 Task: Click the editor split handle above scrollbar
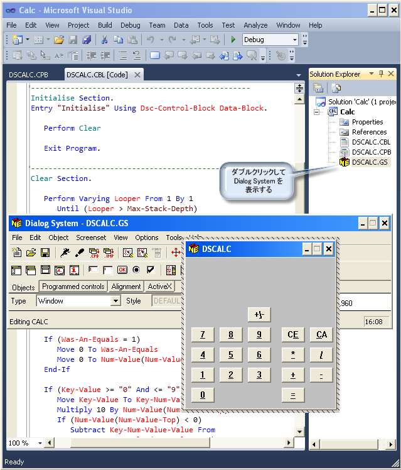(x=299, y=88)
